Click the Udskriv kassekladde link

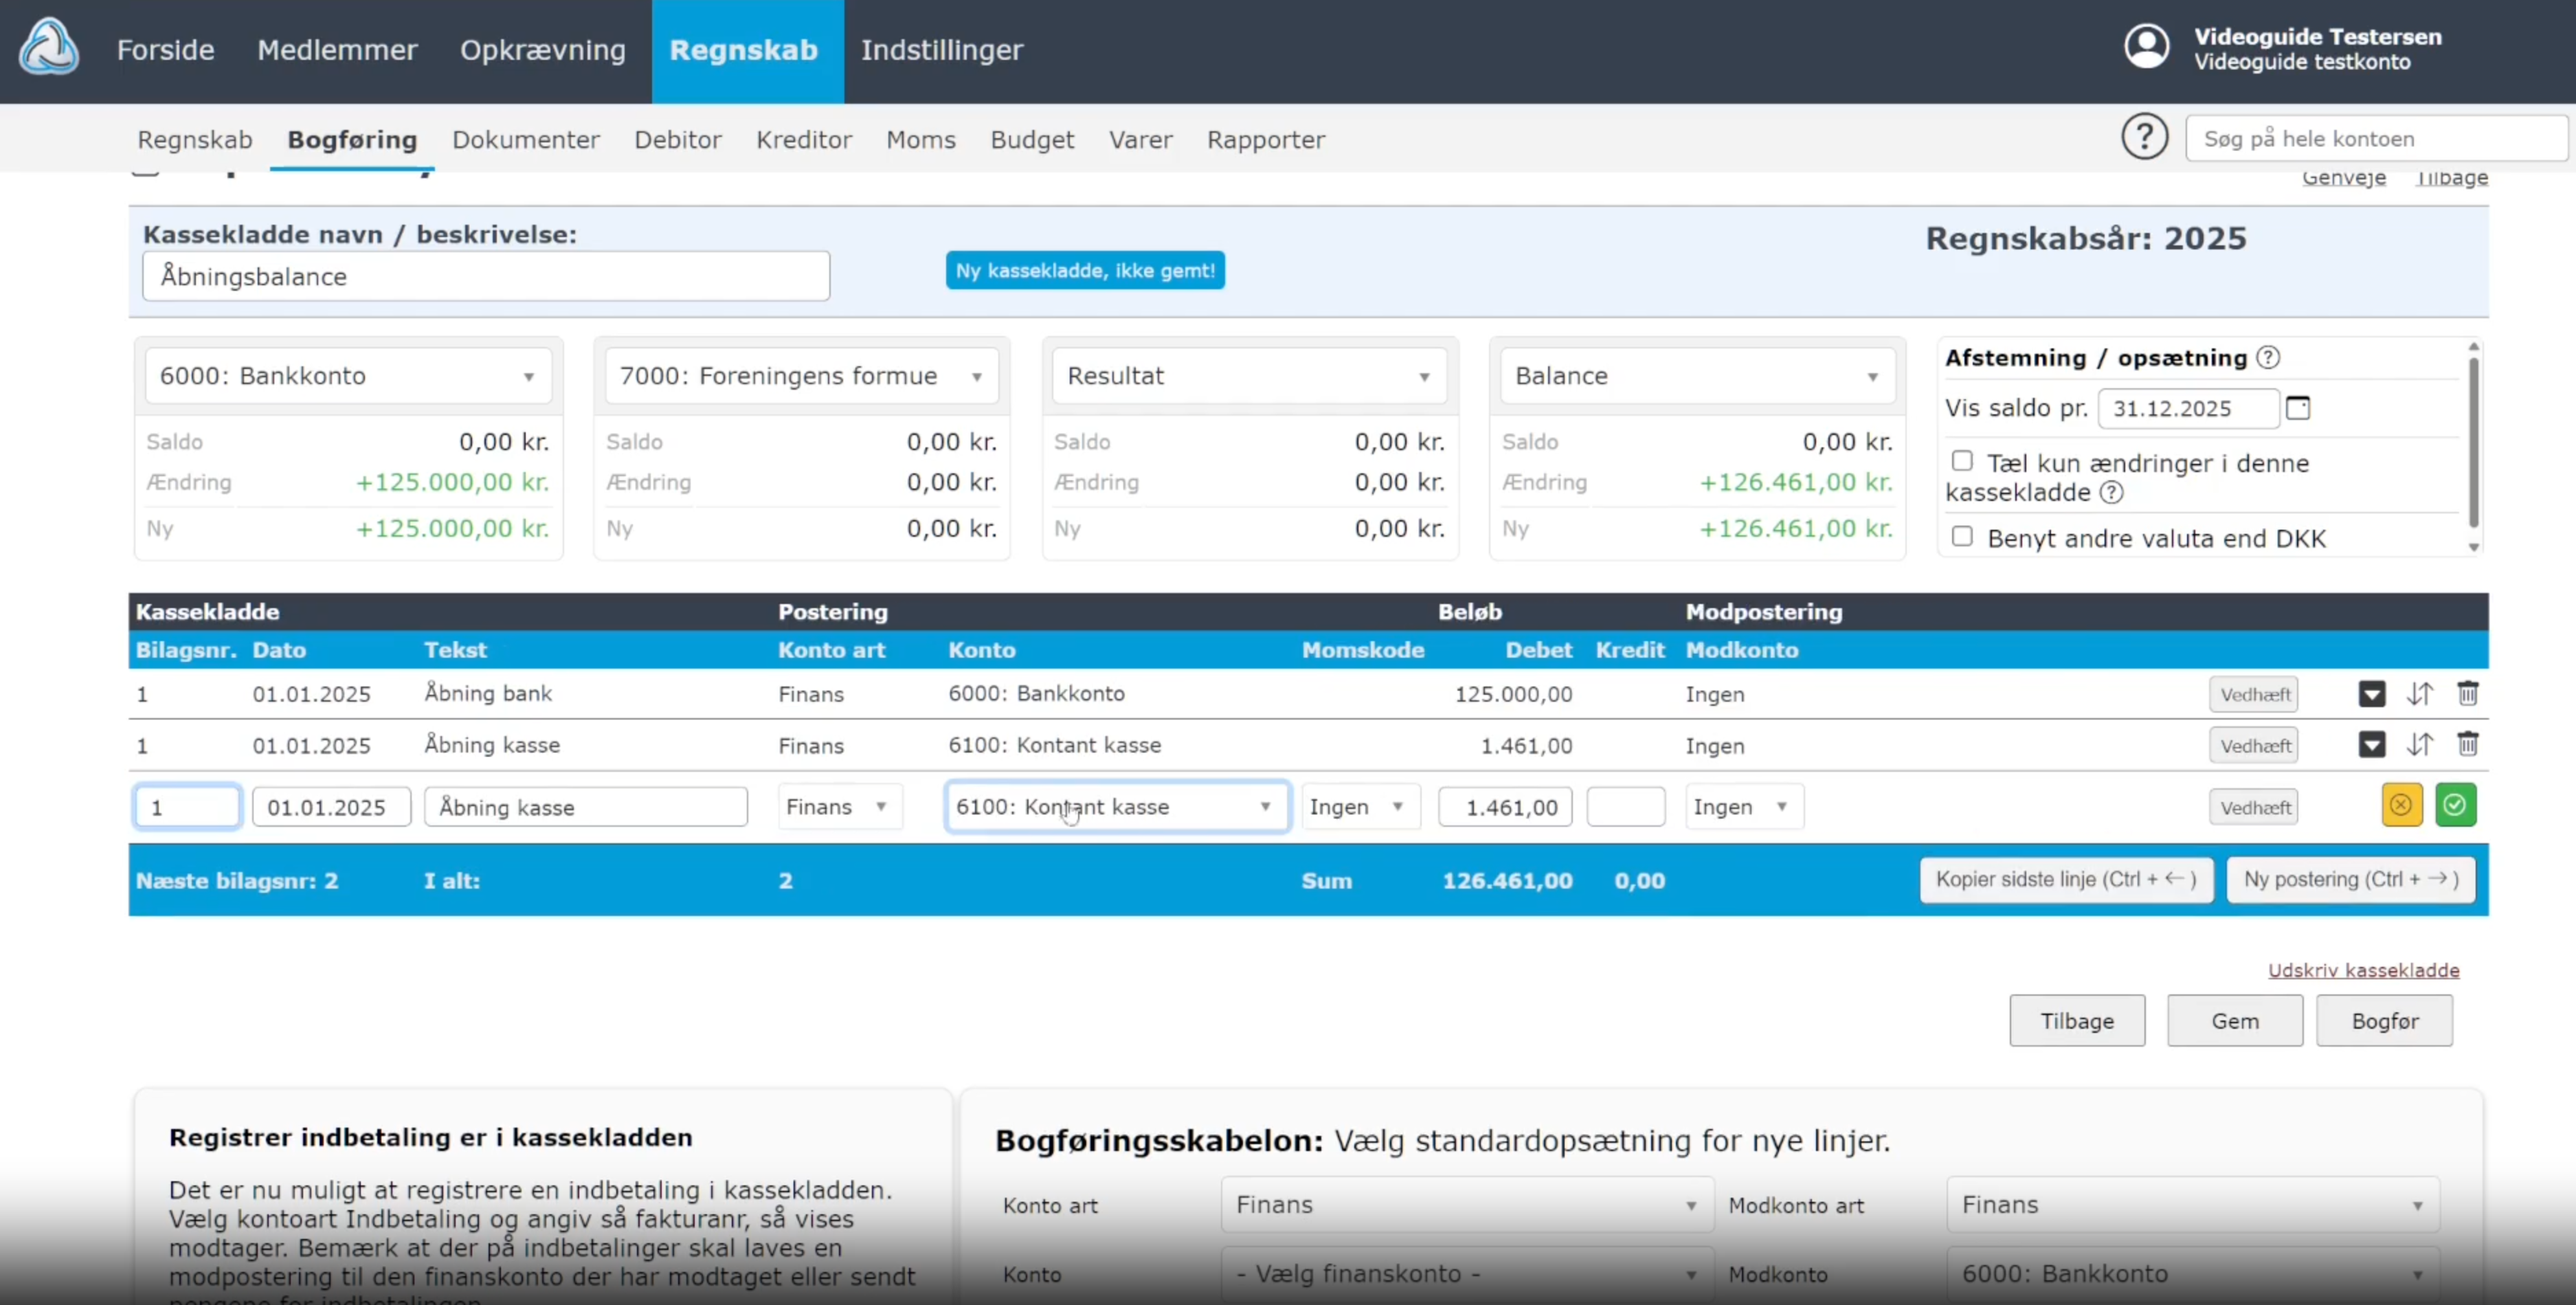coord(2362,970)
